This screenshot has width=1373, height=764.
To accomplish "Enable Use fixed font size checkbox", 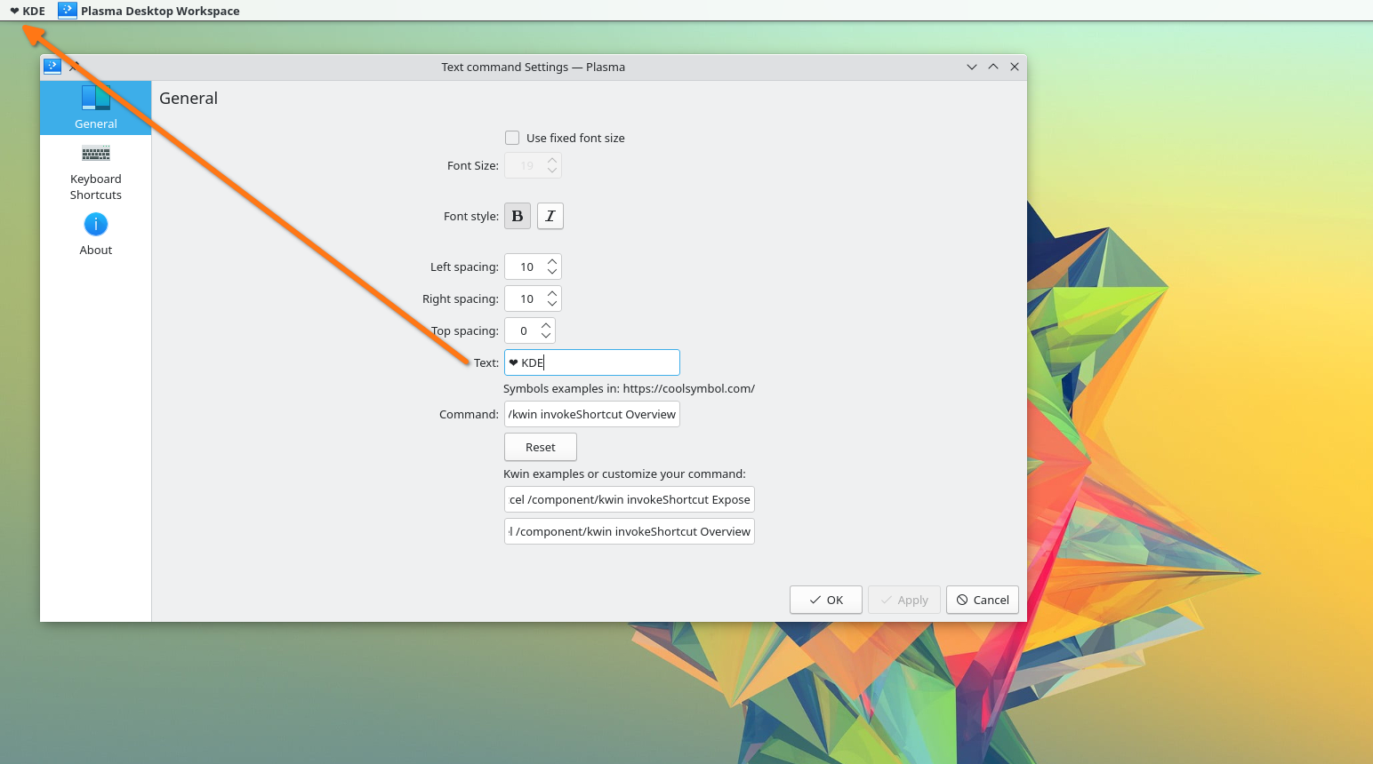I will (512, 138).
